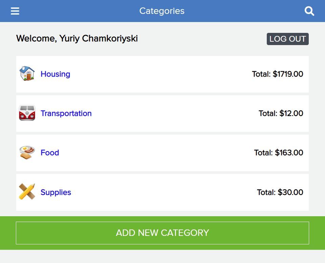This screenshot has width=325, height=263.
Task: Click the Supplies pencil and ruler icon
Action: (x=27, y=192)
